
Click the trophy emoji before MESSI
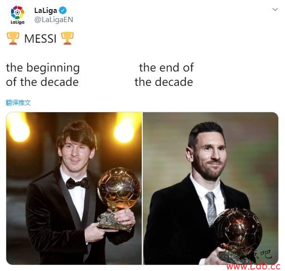(13, 38)
